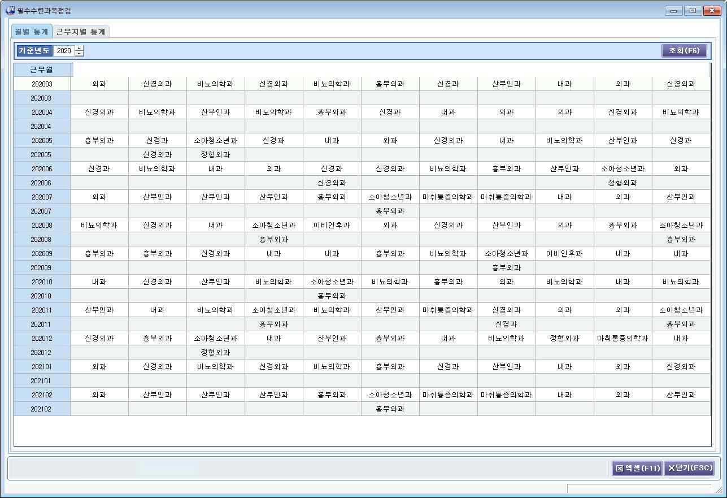The image size is (727, 498).
Task: Select 흉부외과 cell in the 202101 row
Action: click(x=390, y=366)
